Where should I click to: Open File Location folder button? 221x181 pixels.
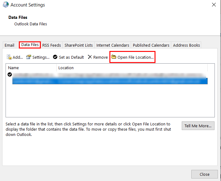pos(132,57)
